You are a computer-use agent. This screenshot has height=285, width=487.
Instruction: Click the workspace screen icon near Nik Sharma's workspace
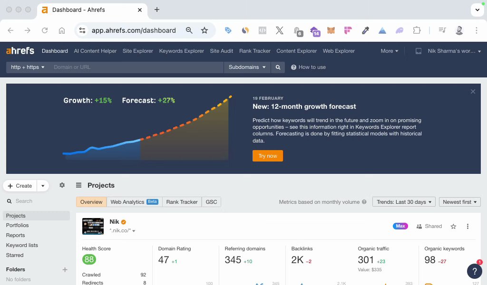[x=419, y=51]
